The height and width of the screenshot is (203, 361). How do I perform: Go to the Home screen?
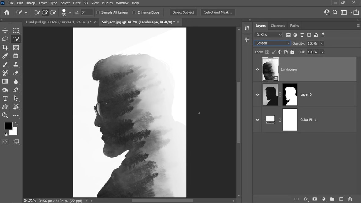point(7,12)
